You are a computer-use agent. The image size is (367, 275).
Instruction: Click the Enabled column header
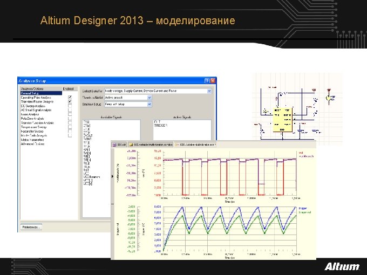(x=70, y=89)
